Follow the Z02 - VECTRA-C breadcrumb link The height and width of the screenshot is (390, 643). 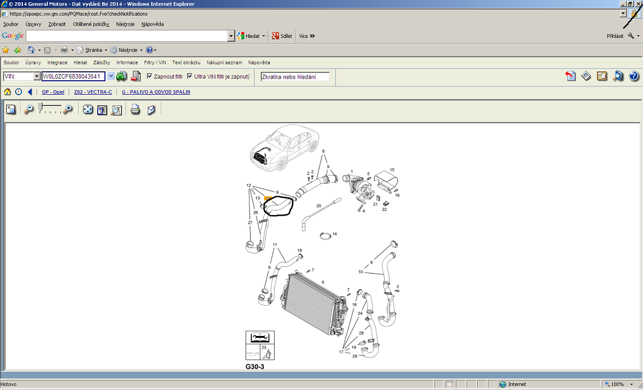click(x=93, y=92)
